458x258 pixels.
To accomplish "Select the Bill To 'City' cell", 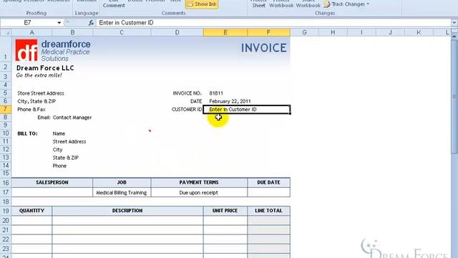I will (57, 150).
